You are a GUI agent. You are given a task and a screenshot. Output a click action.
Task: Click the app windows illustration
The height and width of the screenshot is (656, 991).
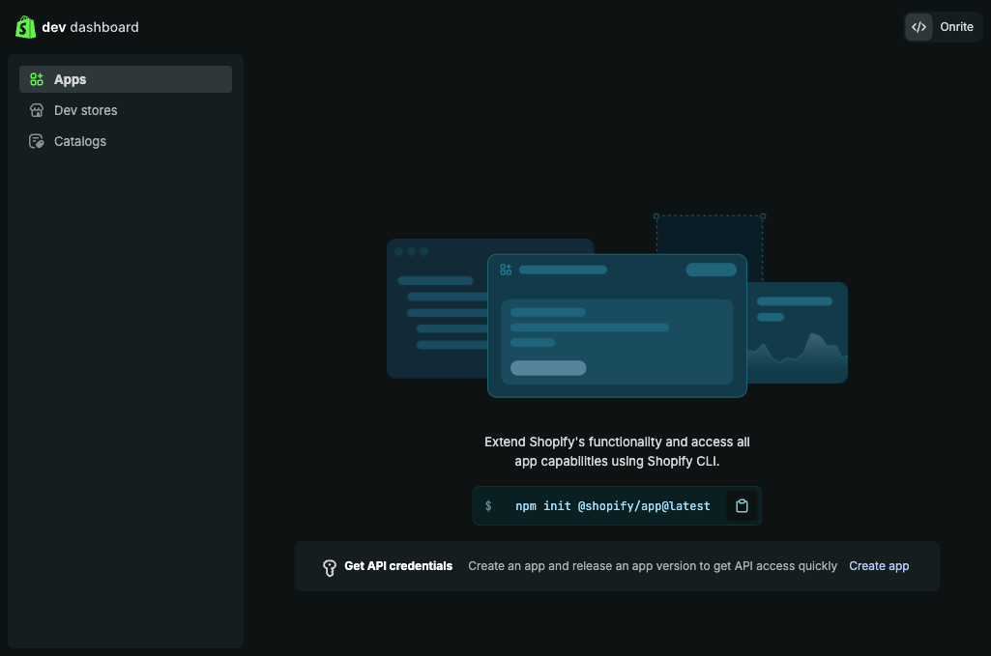(617, 306)
